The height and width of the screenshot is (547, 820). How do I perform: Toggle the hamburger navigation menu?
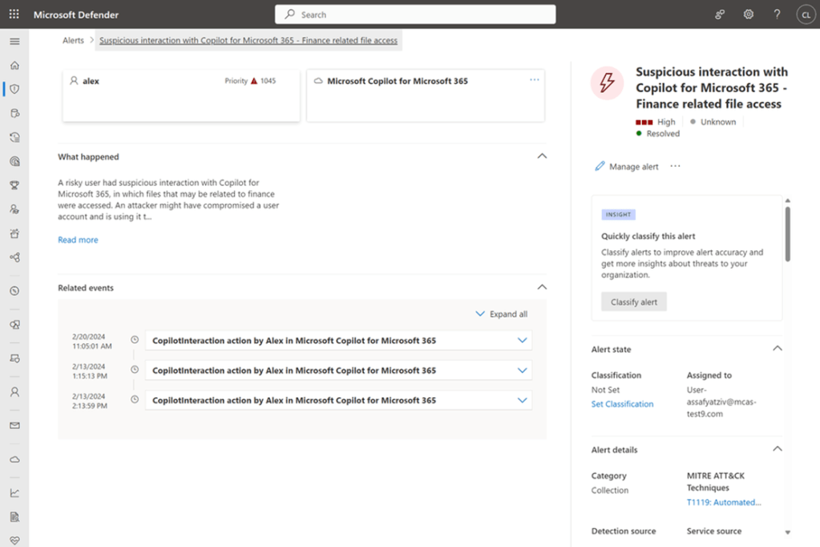(x=14, y=41)
